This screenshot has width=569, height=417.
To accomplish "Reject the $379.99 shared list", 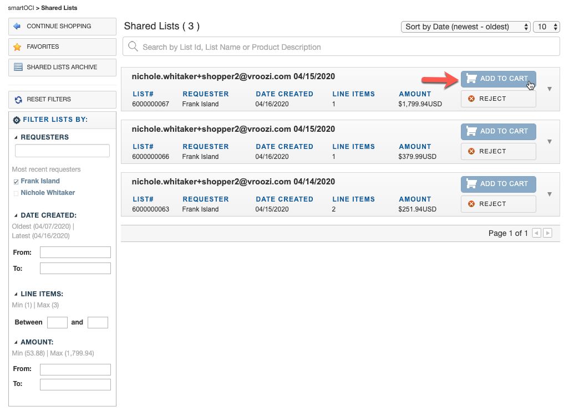I will [x=498, y=151].
